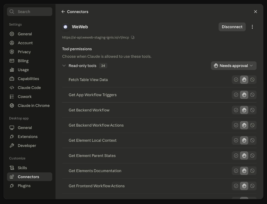Open Skills under Customize
Screen dimensions: 267x204
(29, 168)
